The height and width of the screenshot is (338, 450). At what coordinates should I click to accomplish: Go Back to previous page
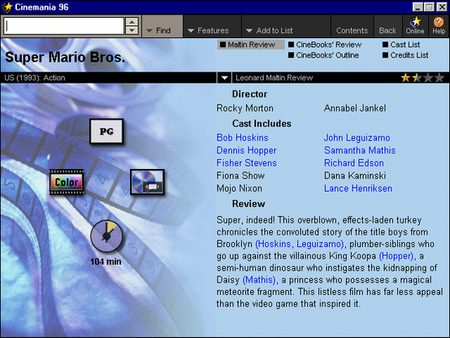click(387, 27)
